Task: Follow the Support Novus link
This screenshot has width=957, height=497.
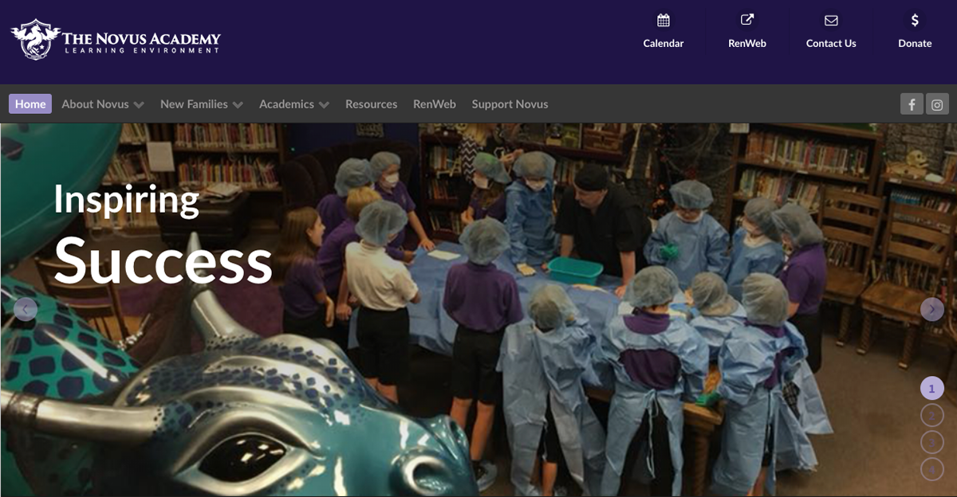Action: point(510,104)
